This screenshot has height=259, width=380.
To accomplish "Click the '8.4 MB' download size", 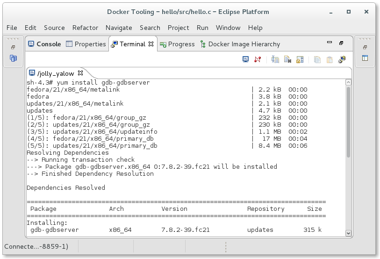I will pyautogui.click(x=270, y=146).
